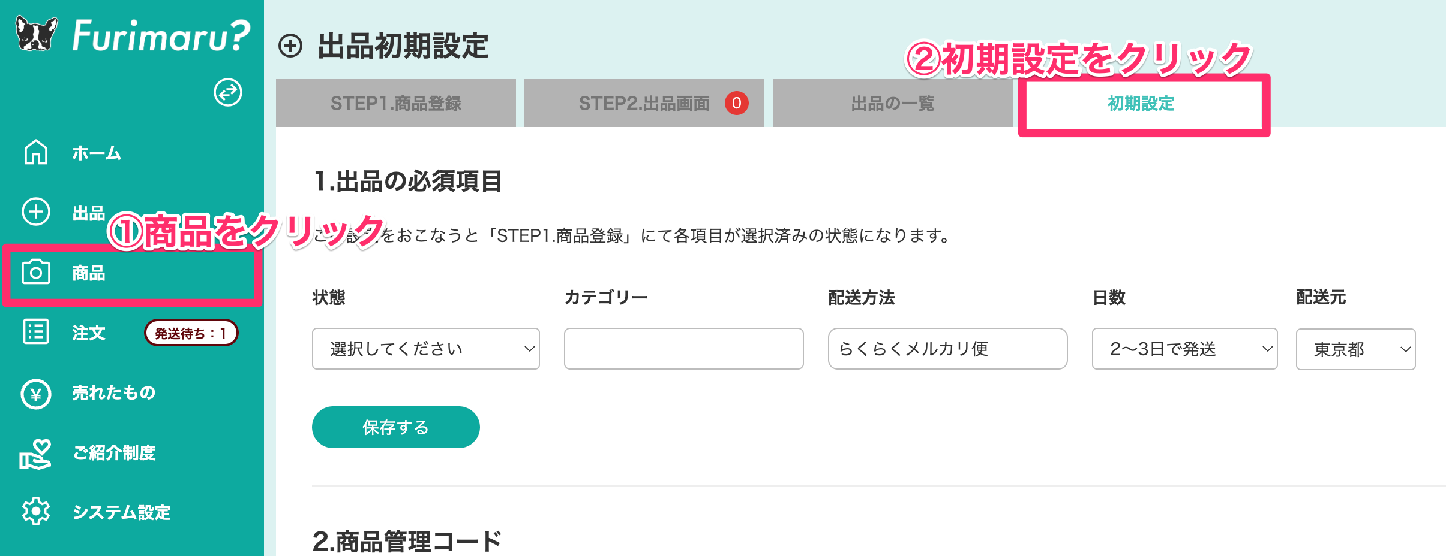Collapse sidebar with the arrows circle icon

click(x=228, y=92)
